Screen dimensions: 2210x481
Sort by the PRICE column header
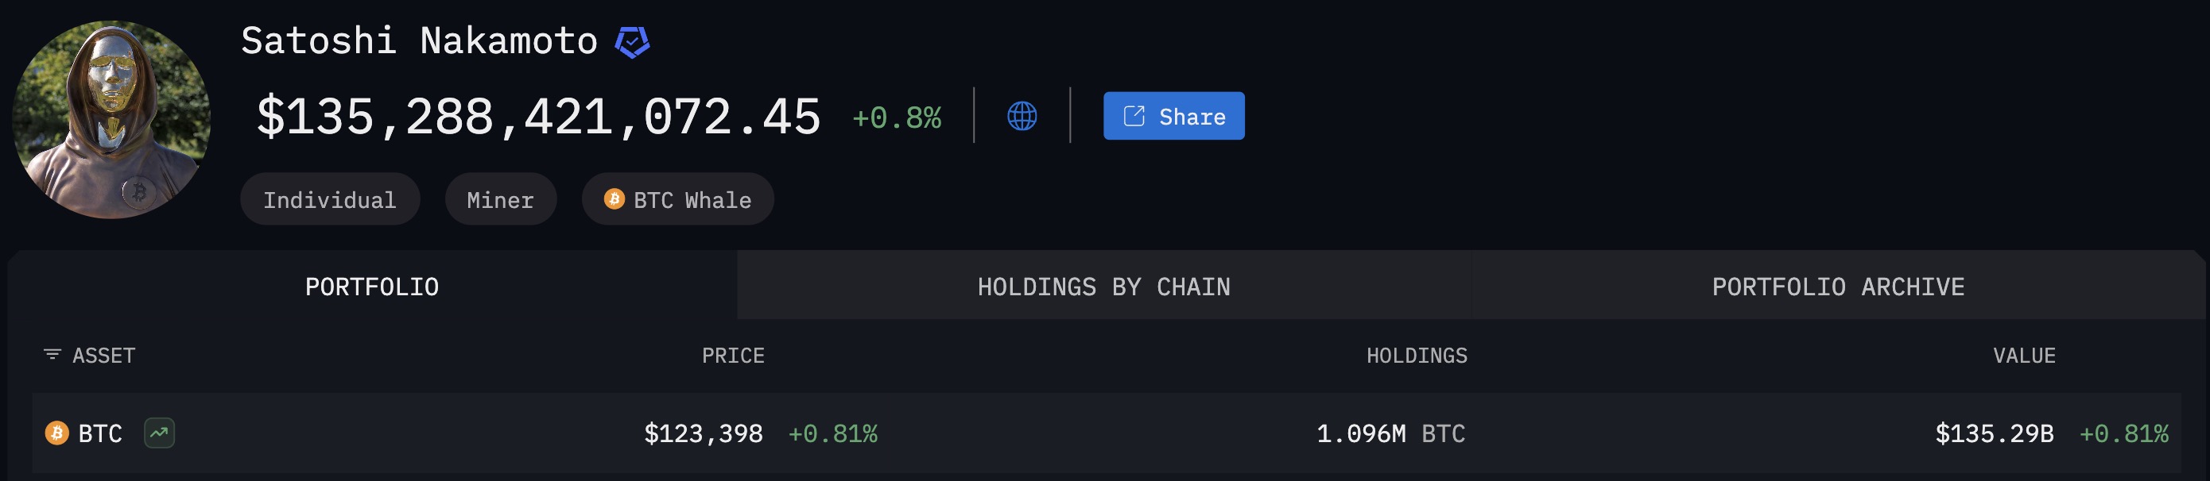733,355
